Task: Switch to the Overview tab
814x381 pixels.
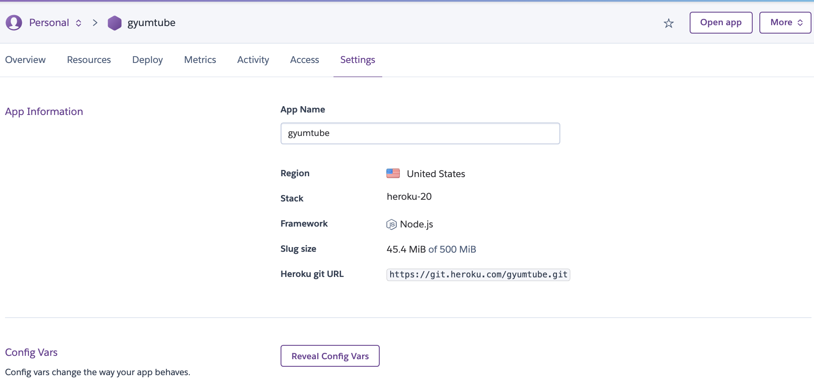Action: (x=25, y=60)
